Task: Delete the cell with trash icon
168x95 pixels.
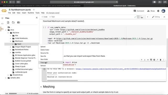Action: (x=160, y=60)
